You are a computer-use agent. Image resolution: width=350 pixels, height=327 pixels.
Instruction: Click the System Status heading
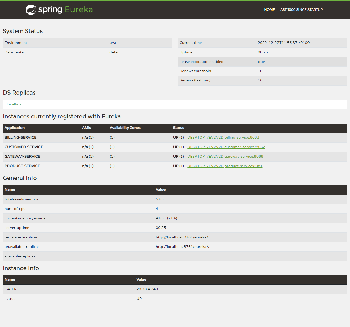tap(23, 31)
